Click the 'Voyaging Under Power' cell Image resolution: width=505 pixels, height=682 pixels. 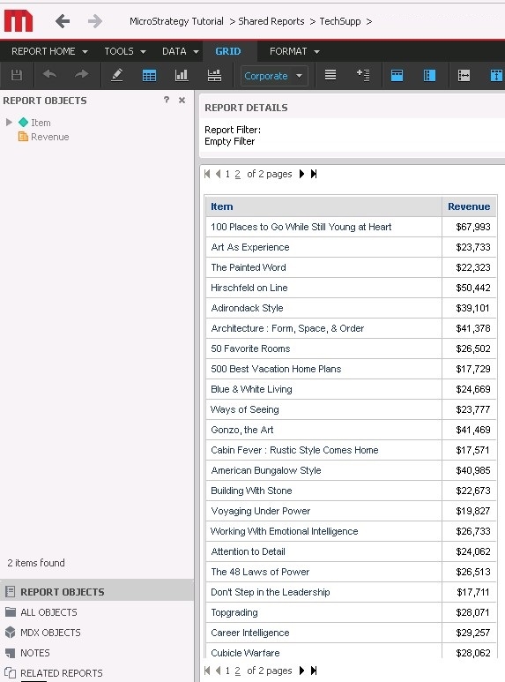(x=323, y=511)
